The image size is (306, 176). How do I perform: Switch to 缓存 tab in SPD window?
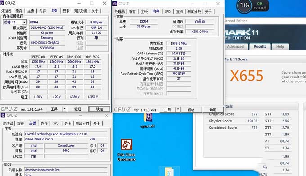click(19, 11)
